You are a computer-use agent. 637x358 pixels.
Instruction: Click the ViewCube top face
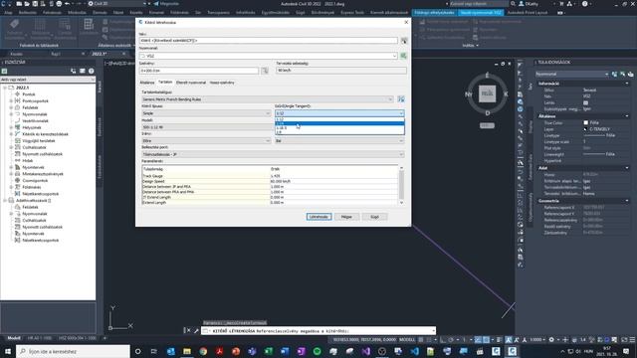[x=487, y=93]
